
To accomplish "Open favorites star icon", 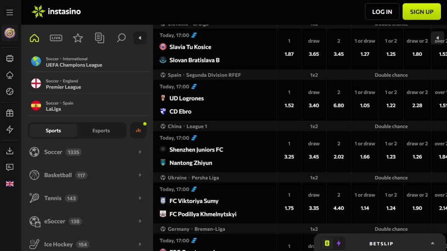I will pos(78,38).
